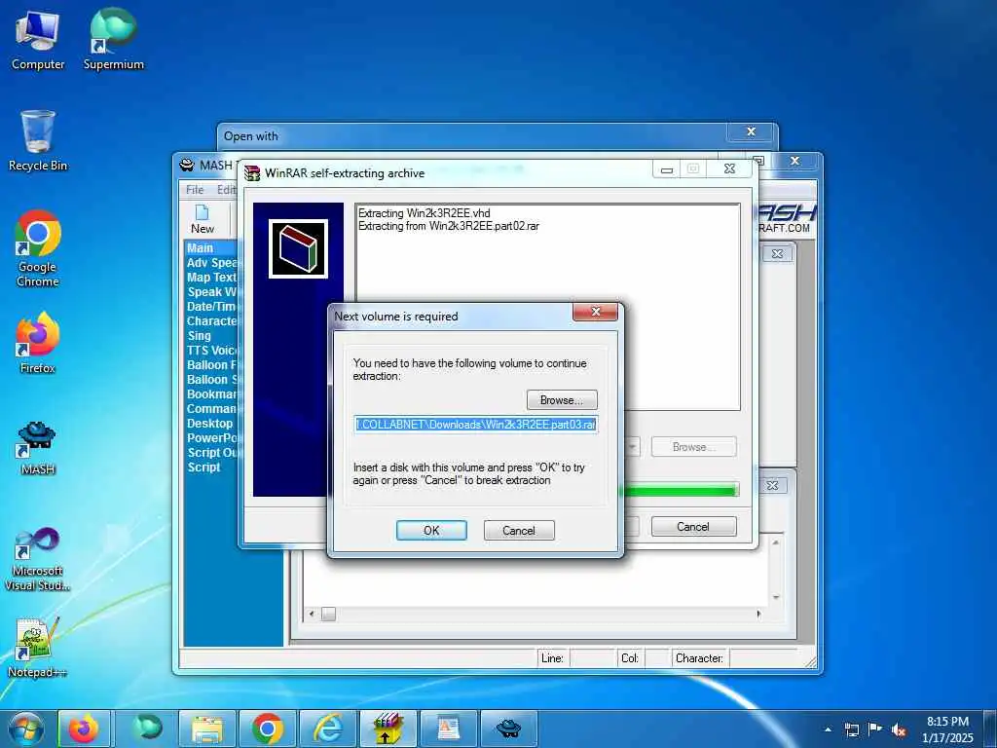The height and width of the screenshot is (748, 997).
Task: Open the Supermium desktop shortcut
Action: [113, 41]
